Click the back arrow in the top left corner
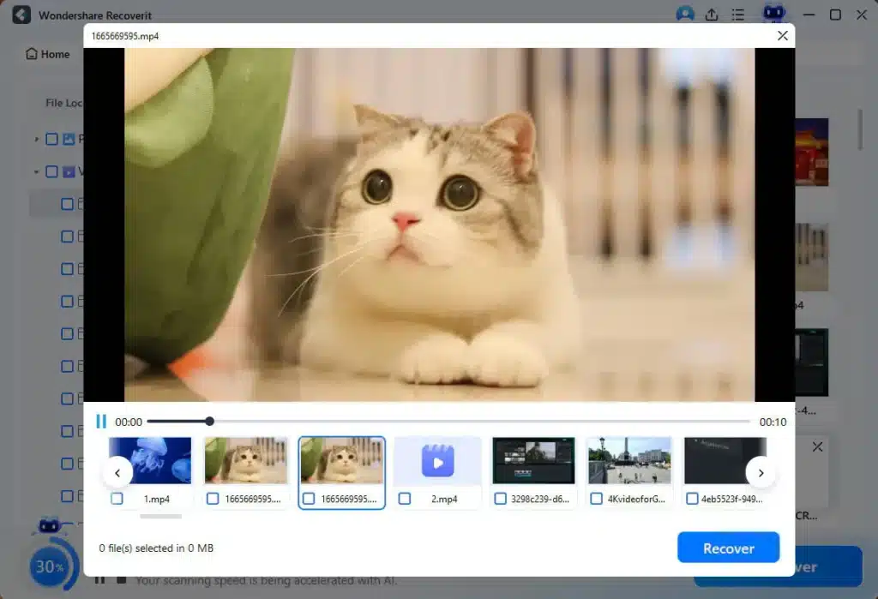The image size is (878, 599). click(x=20, y=15)
